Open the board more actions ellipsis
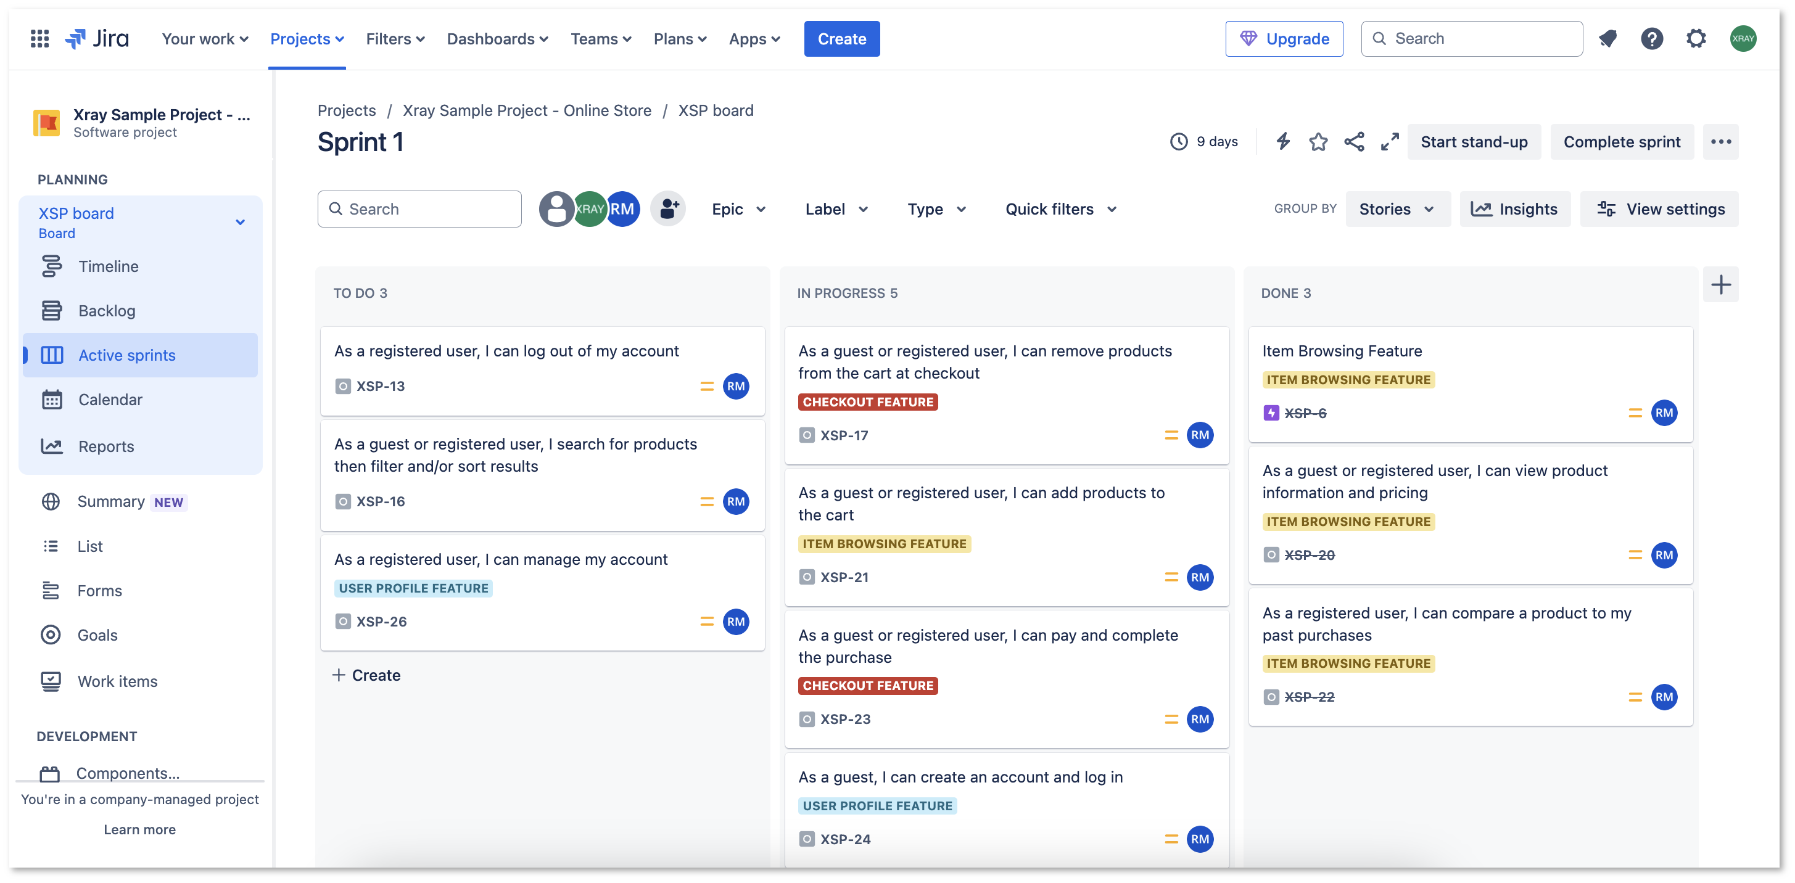Screen dimensions: 1795x883 coord(1720,141)
